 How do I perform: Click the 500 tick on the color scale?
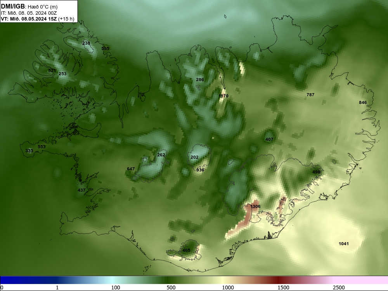[x=171, y=288]
